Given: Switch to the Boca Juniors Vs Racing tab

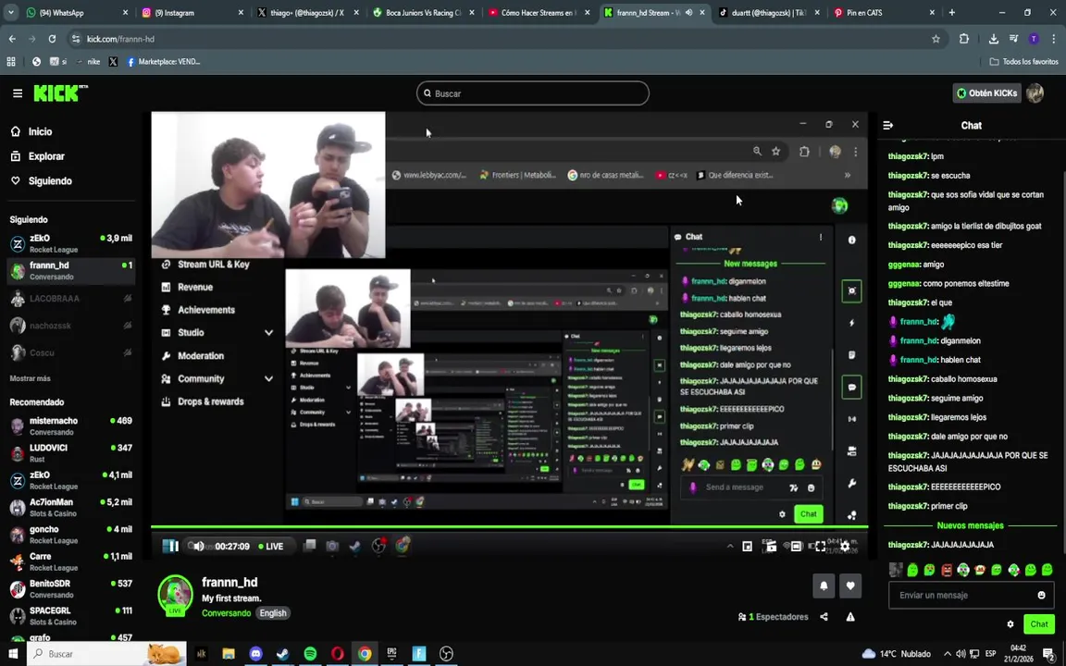Looking at the screenshot, I should [x=422, y=12].
